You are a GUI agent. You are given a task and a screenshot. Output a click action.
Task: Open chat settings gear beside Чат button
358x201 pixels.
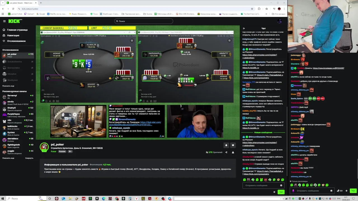click(274, 192)
